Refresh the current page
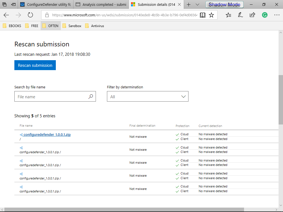283x212 pixels. pyautogui.click(x=30, y=15)
